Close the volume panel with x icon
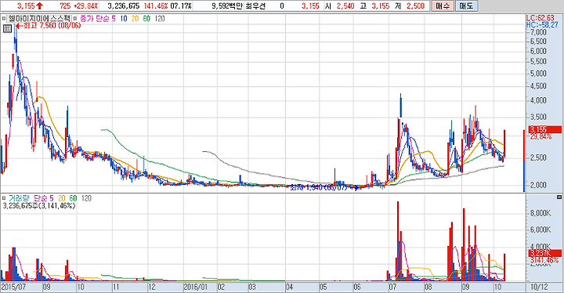The height and width of the screenshot is (293, 564). pyautogui.click(x=559, y=197)
